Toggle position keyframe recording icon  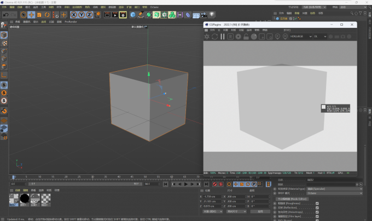(236, 184)
